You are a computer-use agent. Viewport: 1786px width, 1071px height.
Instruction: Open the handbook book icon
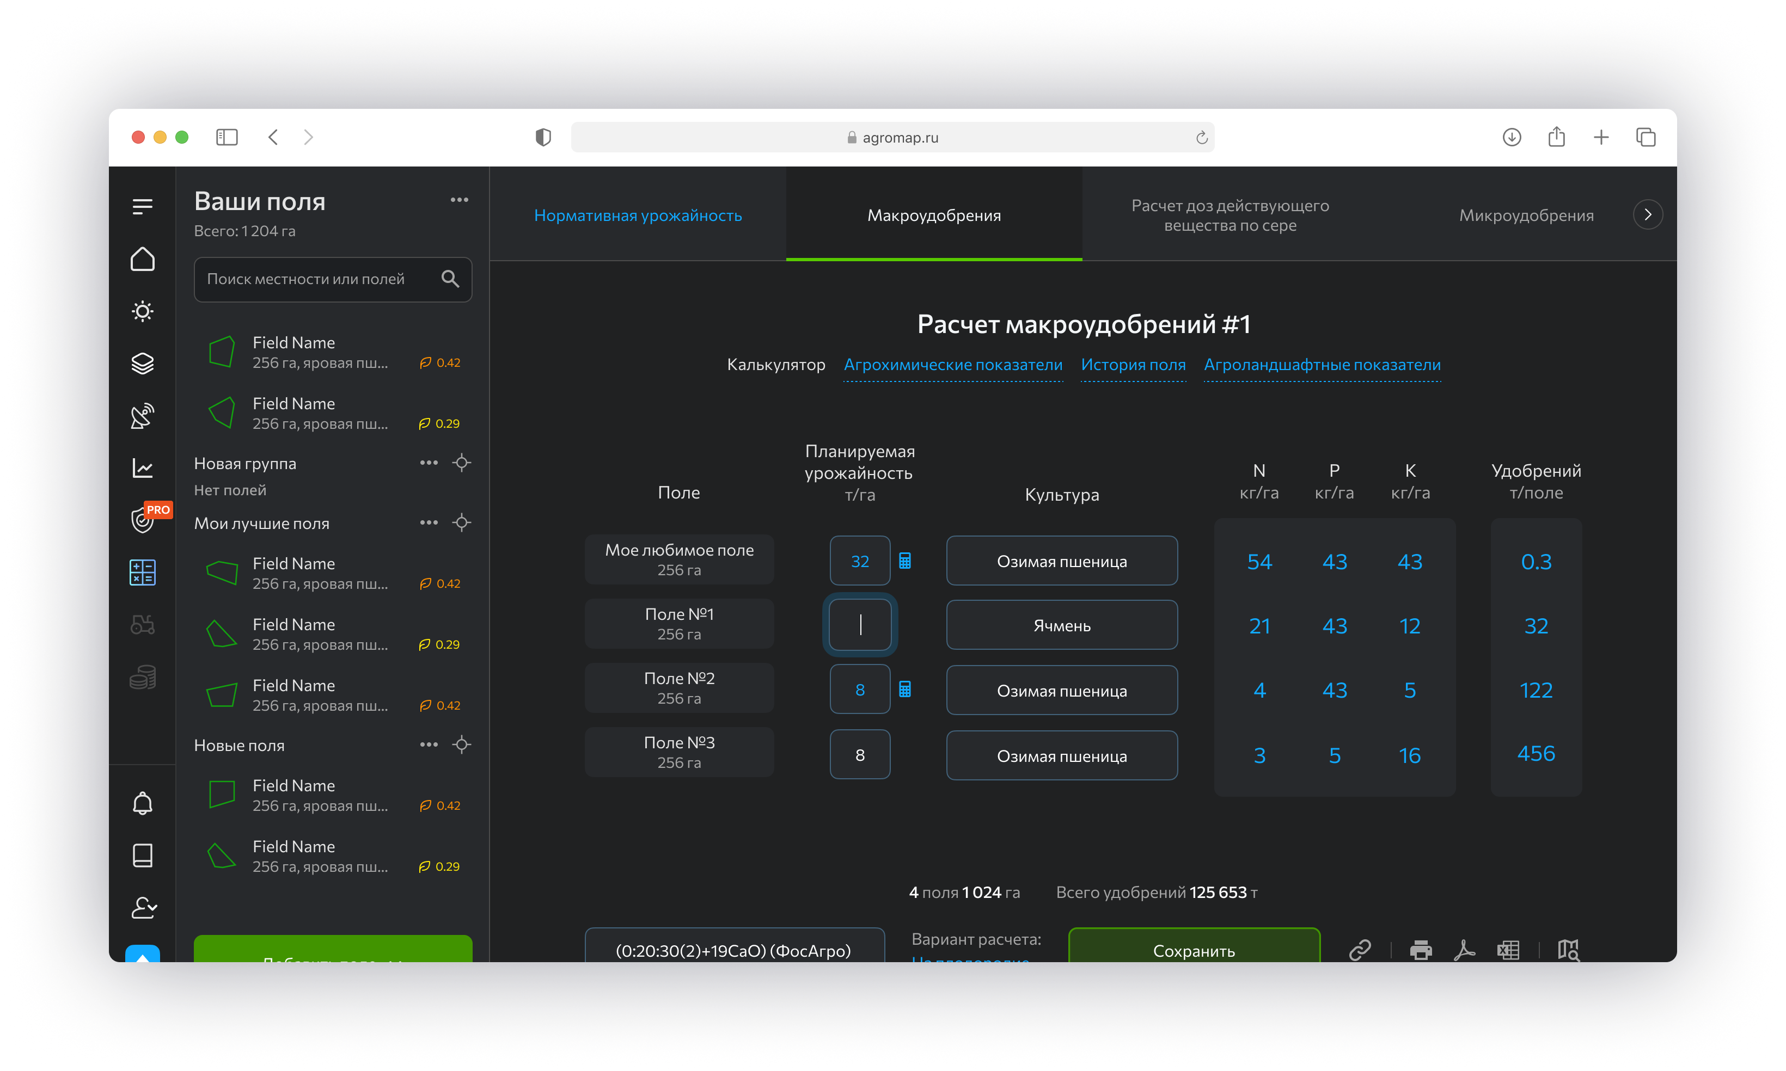142,855
